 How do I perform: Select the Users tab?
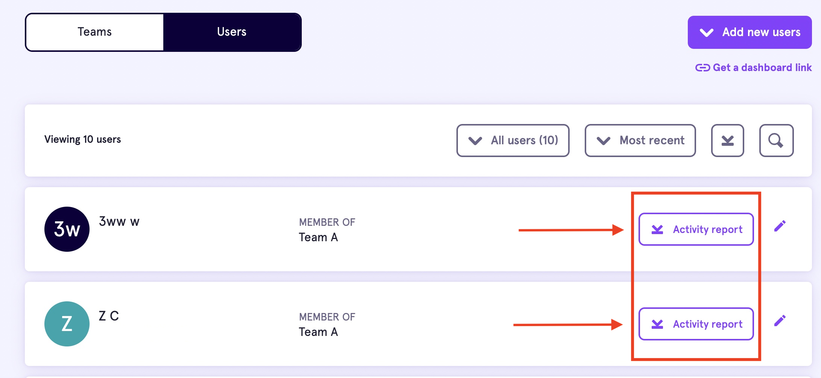[232, 32]
